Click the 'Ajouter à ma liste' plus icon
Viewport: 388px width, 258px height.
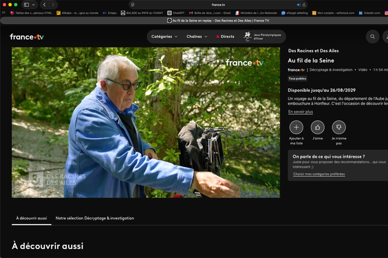tap(296, 127)
